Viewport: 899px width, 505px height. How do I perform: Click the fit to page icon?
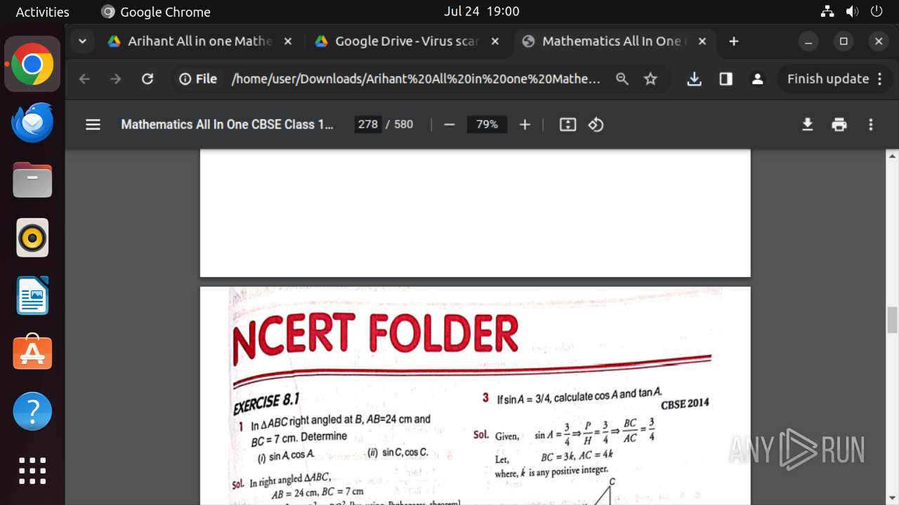point(567,124)
